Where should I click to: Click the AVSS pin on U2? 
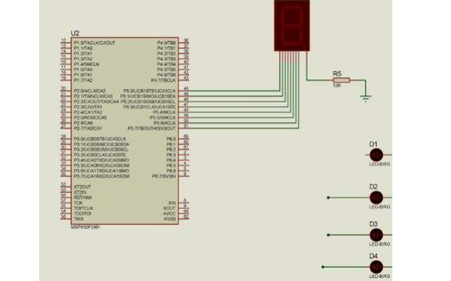pos(170,219)
